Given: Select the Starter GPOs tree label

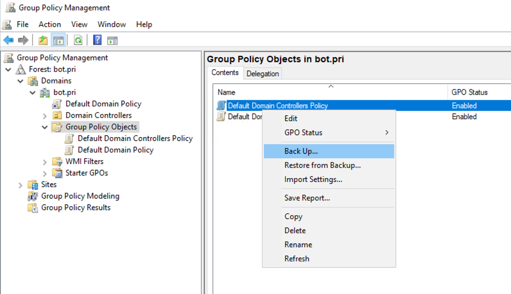Looking at the screenshot, I should pyautogui.click(x=87, y=173).
